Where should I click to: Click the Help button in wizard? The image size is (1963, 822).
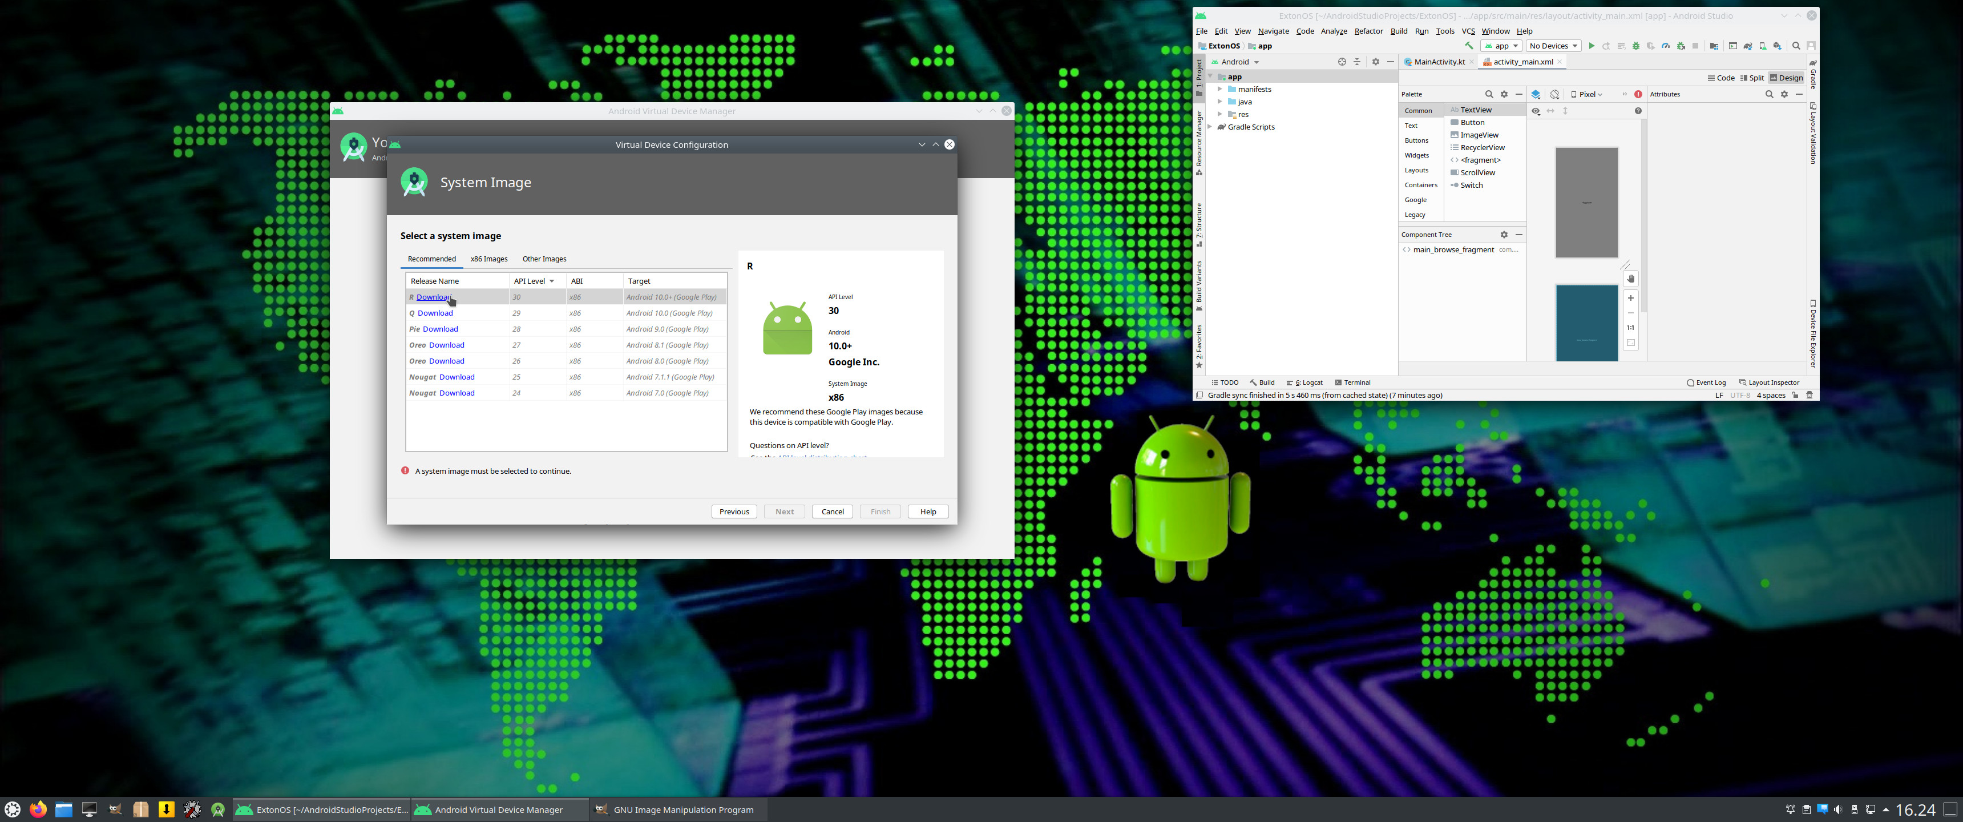tap(927, 511)
